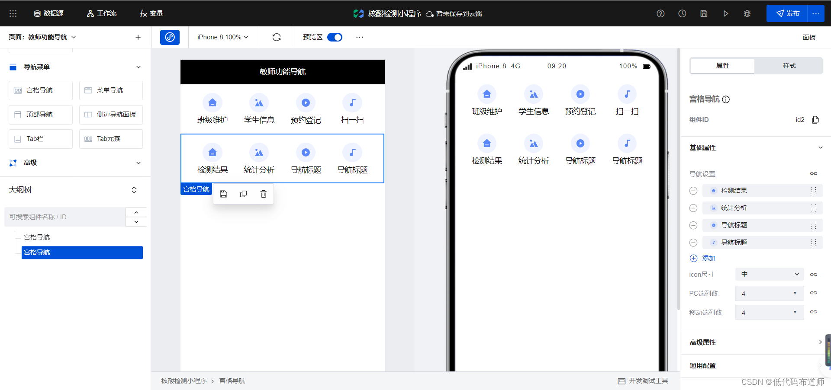Image resolution: width=831 pixels, height=390 pixels.
Task: Collapse the 基础属性 section
Action: (x=820, y=147)
